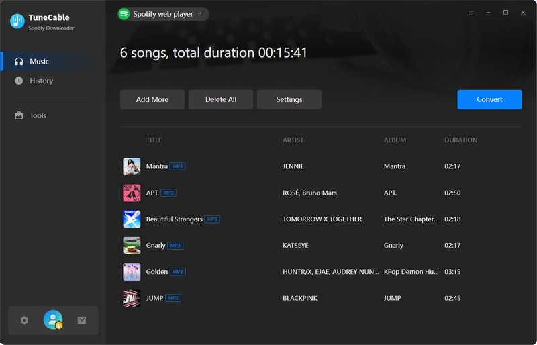The width and height of the screenshot is (537, 345).
Task: Click the songs total duration heading
Action: coord(213,53)
